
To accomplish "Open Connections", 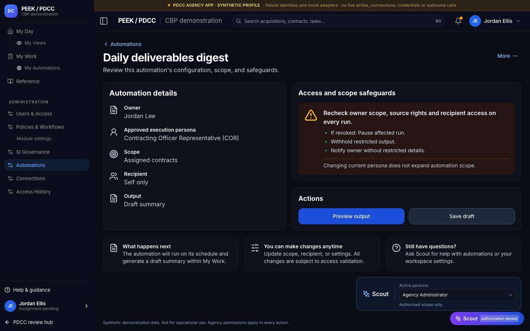I will [x=47, y=178].
